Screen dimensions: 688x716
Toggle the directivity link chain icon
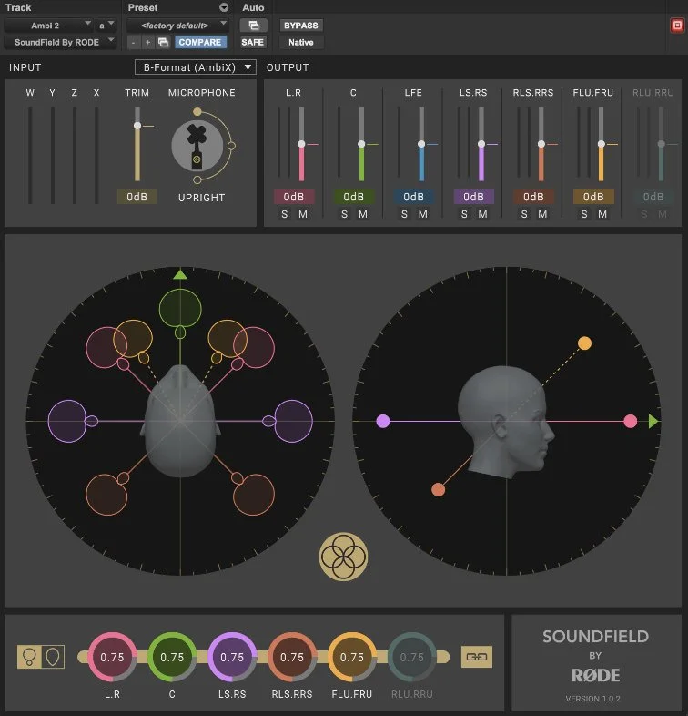tap(476, 657)
